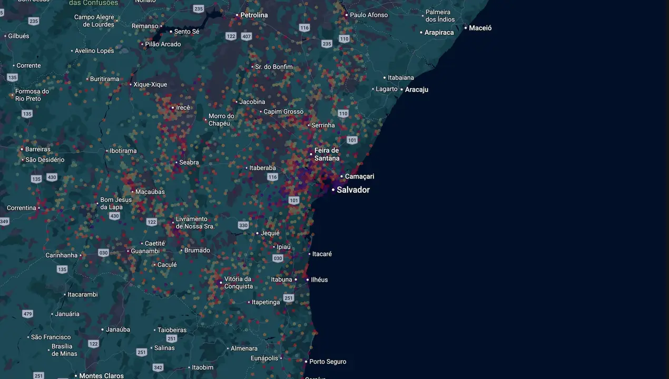Viewport: 669px width, 379px height.
Task: Click the Bom Jesus da Lapa label
Action: [116, 204]
